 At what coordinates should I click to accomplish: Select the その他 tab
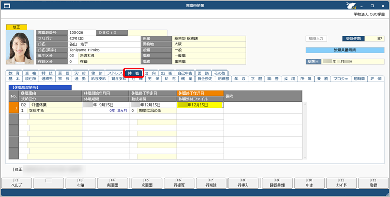[220, 73]
